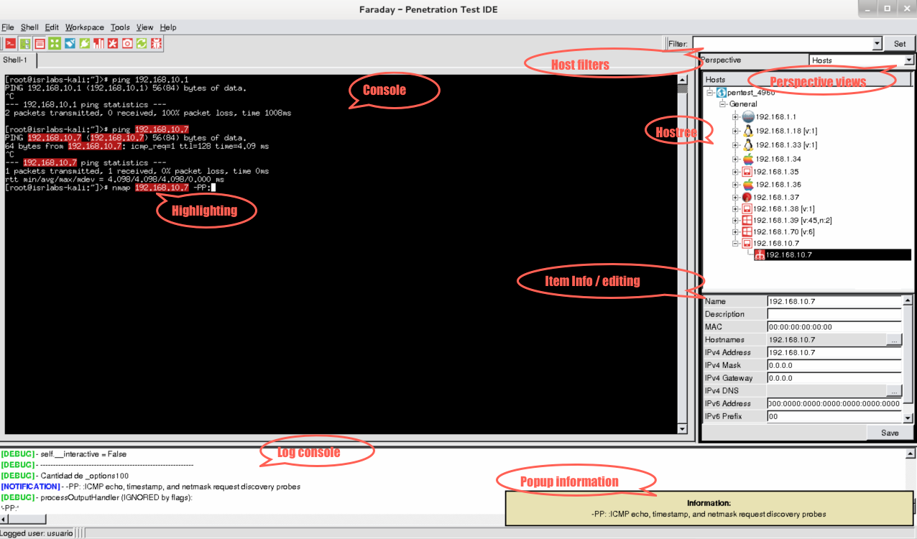Screen dimensions: 917x539
Task: Open the Workspace menu
Action: tap(85, 27)
